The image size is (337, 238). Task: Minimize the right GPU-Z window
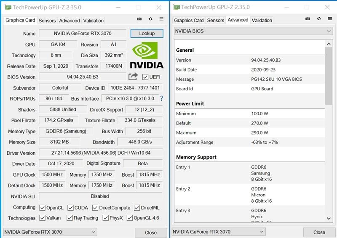[286, 7]
